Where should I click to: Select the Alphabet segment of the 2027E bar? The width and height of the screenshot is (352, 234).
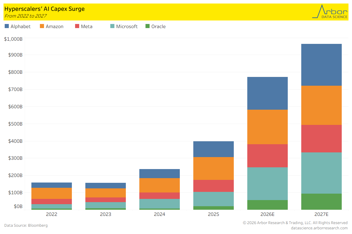[x=321, y=65]
